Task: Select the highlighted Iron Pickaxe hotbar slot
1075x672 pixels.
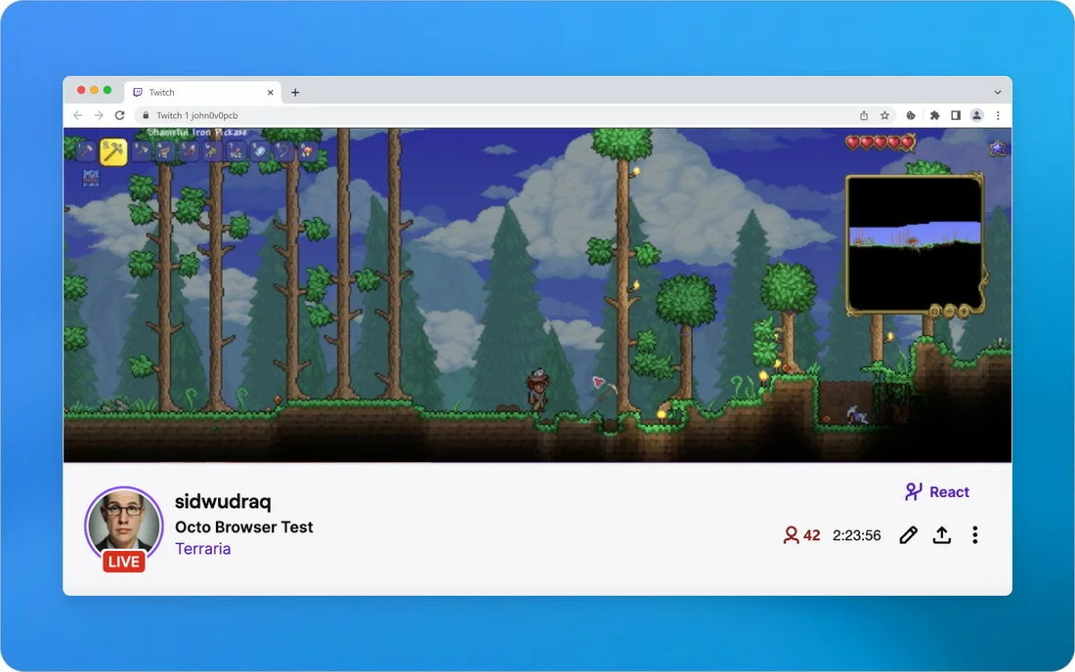Action: coord(113,151)
